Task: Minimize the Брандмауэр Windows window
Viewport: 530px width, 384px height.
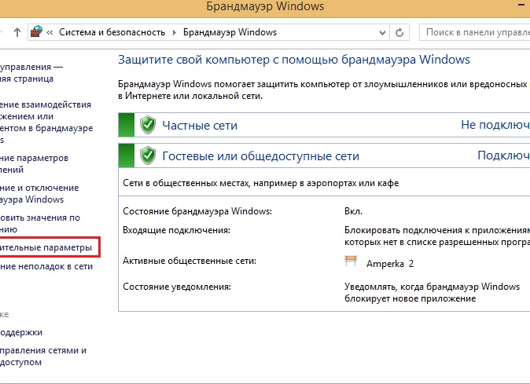Action: click(521, 5)
